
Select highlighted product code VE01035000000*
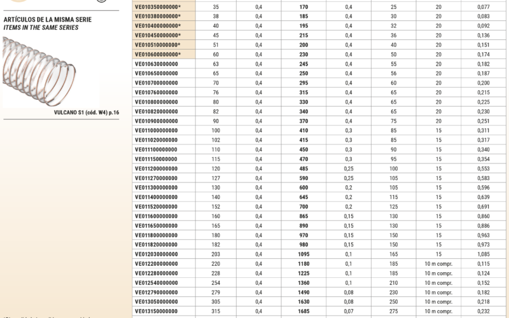[157, 6]
